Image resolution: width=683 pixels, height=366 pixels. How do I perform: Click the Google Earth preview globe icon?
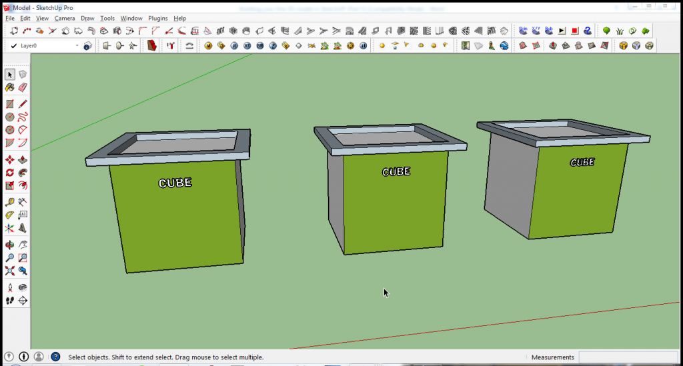click(504, 46)
